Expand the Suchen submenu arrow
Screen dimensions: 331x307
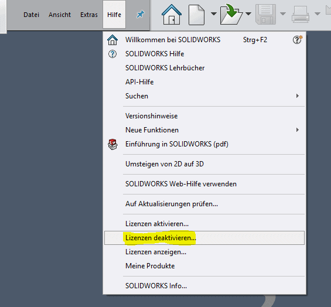click(x=298, y=96)
